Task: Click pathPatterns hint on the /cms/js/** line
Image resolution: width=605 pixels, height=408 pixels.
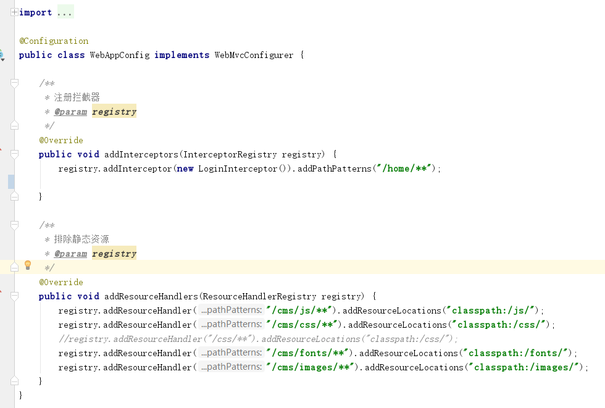Action: point(232,310)
